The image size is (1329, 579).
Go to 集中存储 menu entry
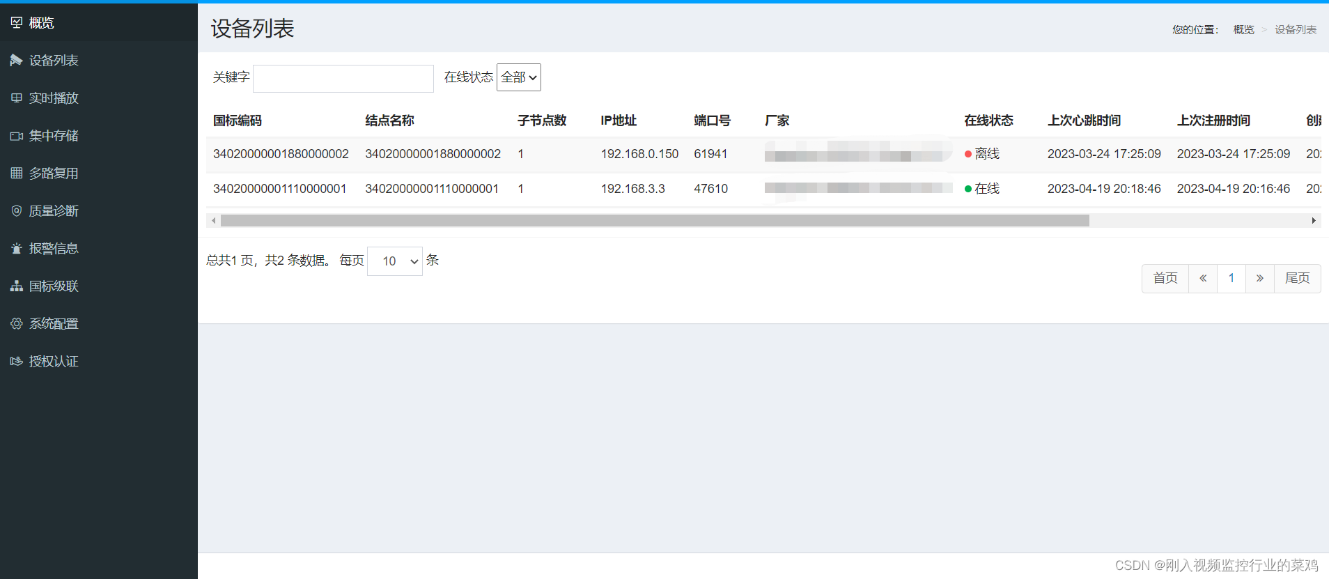[x=99, y=136]
